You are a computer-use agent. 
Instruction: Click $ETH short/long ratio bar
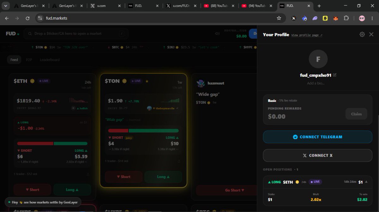[52, 143]
